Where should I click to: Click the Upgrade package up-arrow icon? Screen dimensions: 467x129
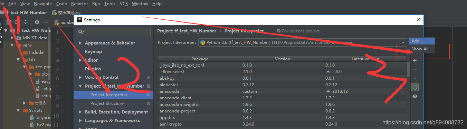coord(415,78)
